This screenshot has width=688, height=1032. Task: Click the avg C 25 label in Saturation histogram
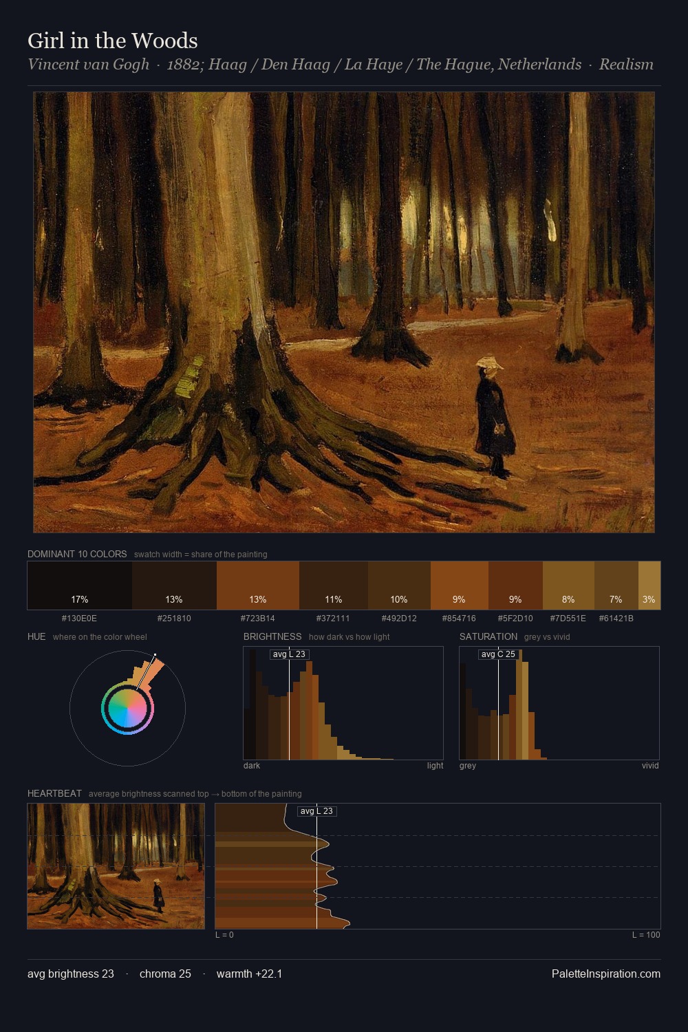pyautogui.click(x=498, y=654)
